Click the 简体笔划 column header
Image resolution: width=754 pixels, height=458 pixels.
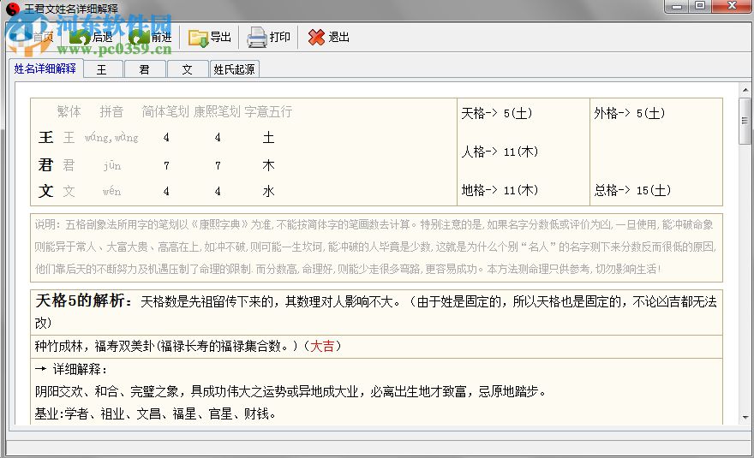tap(165, 111)
